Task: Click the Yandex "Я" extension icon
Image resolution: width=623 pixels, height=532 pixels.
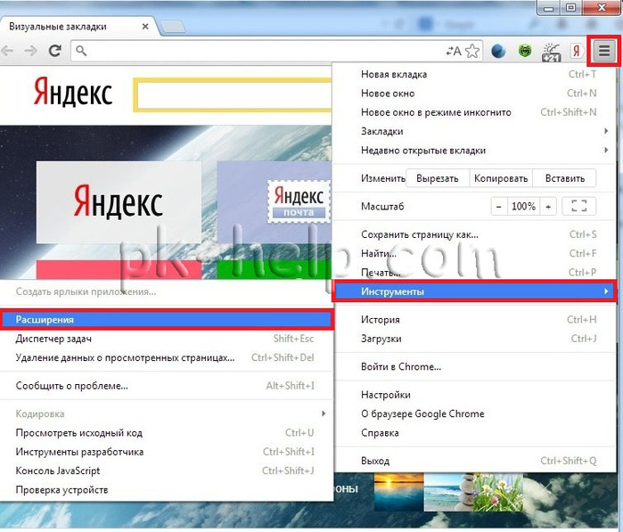Action: [576, 51]
